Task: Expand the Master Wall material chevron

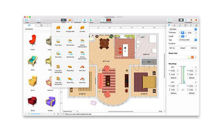Action: [196, 57]
